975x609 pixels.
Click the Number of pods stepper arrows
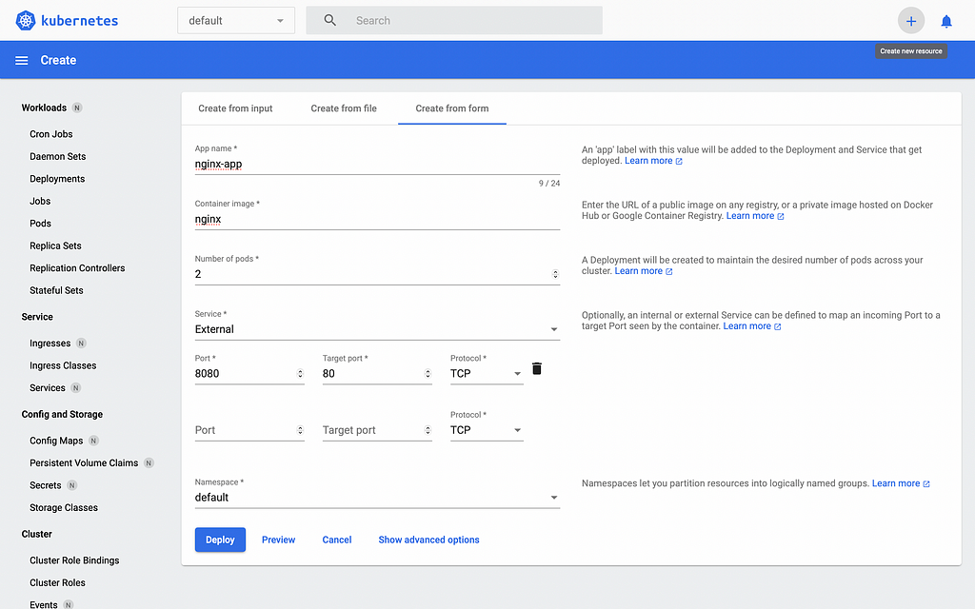(x=555, y=274)
